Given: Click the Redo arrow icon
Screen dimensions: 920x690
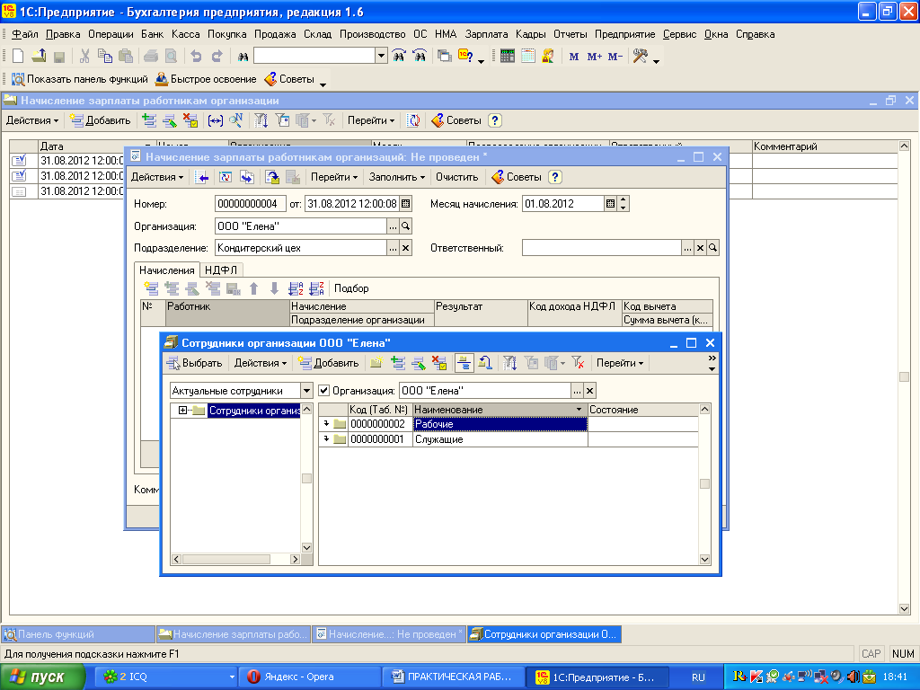Looking at the screenshot, I should [x=217, y=57].
